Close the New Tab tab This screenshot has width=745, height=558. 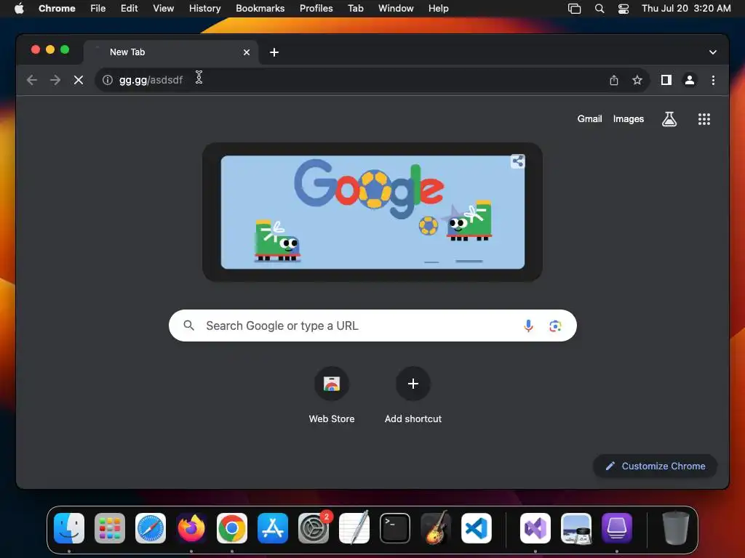click(x=247, y=52)
